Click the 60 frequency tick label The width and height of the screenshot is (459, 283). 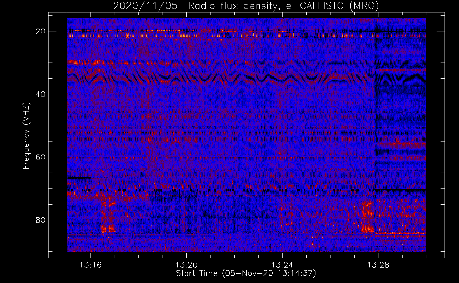coord(41,157)
